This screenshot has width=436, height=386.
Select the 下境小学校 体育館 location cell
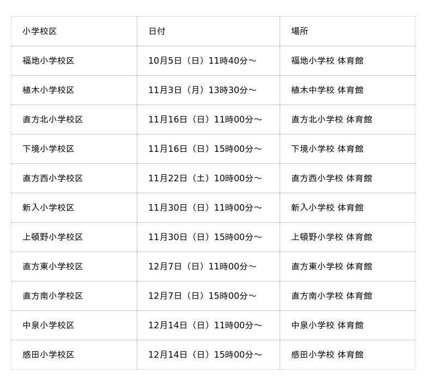point(327,149)
